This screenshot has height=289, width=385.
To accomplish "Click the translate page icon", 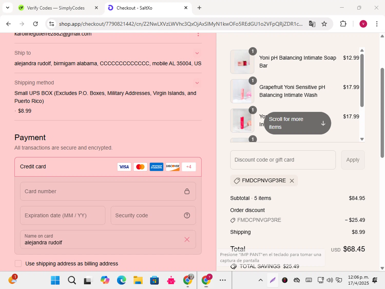I will pyautogui.click(x=312, y=24).
